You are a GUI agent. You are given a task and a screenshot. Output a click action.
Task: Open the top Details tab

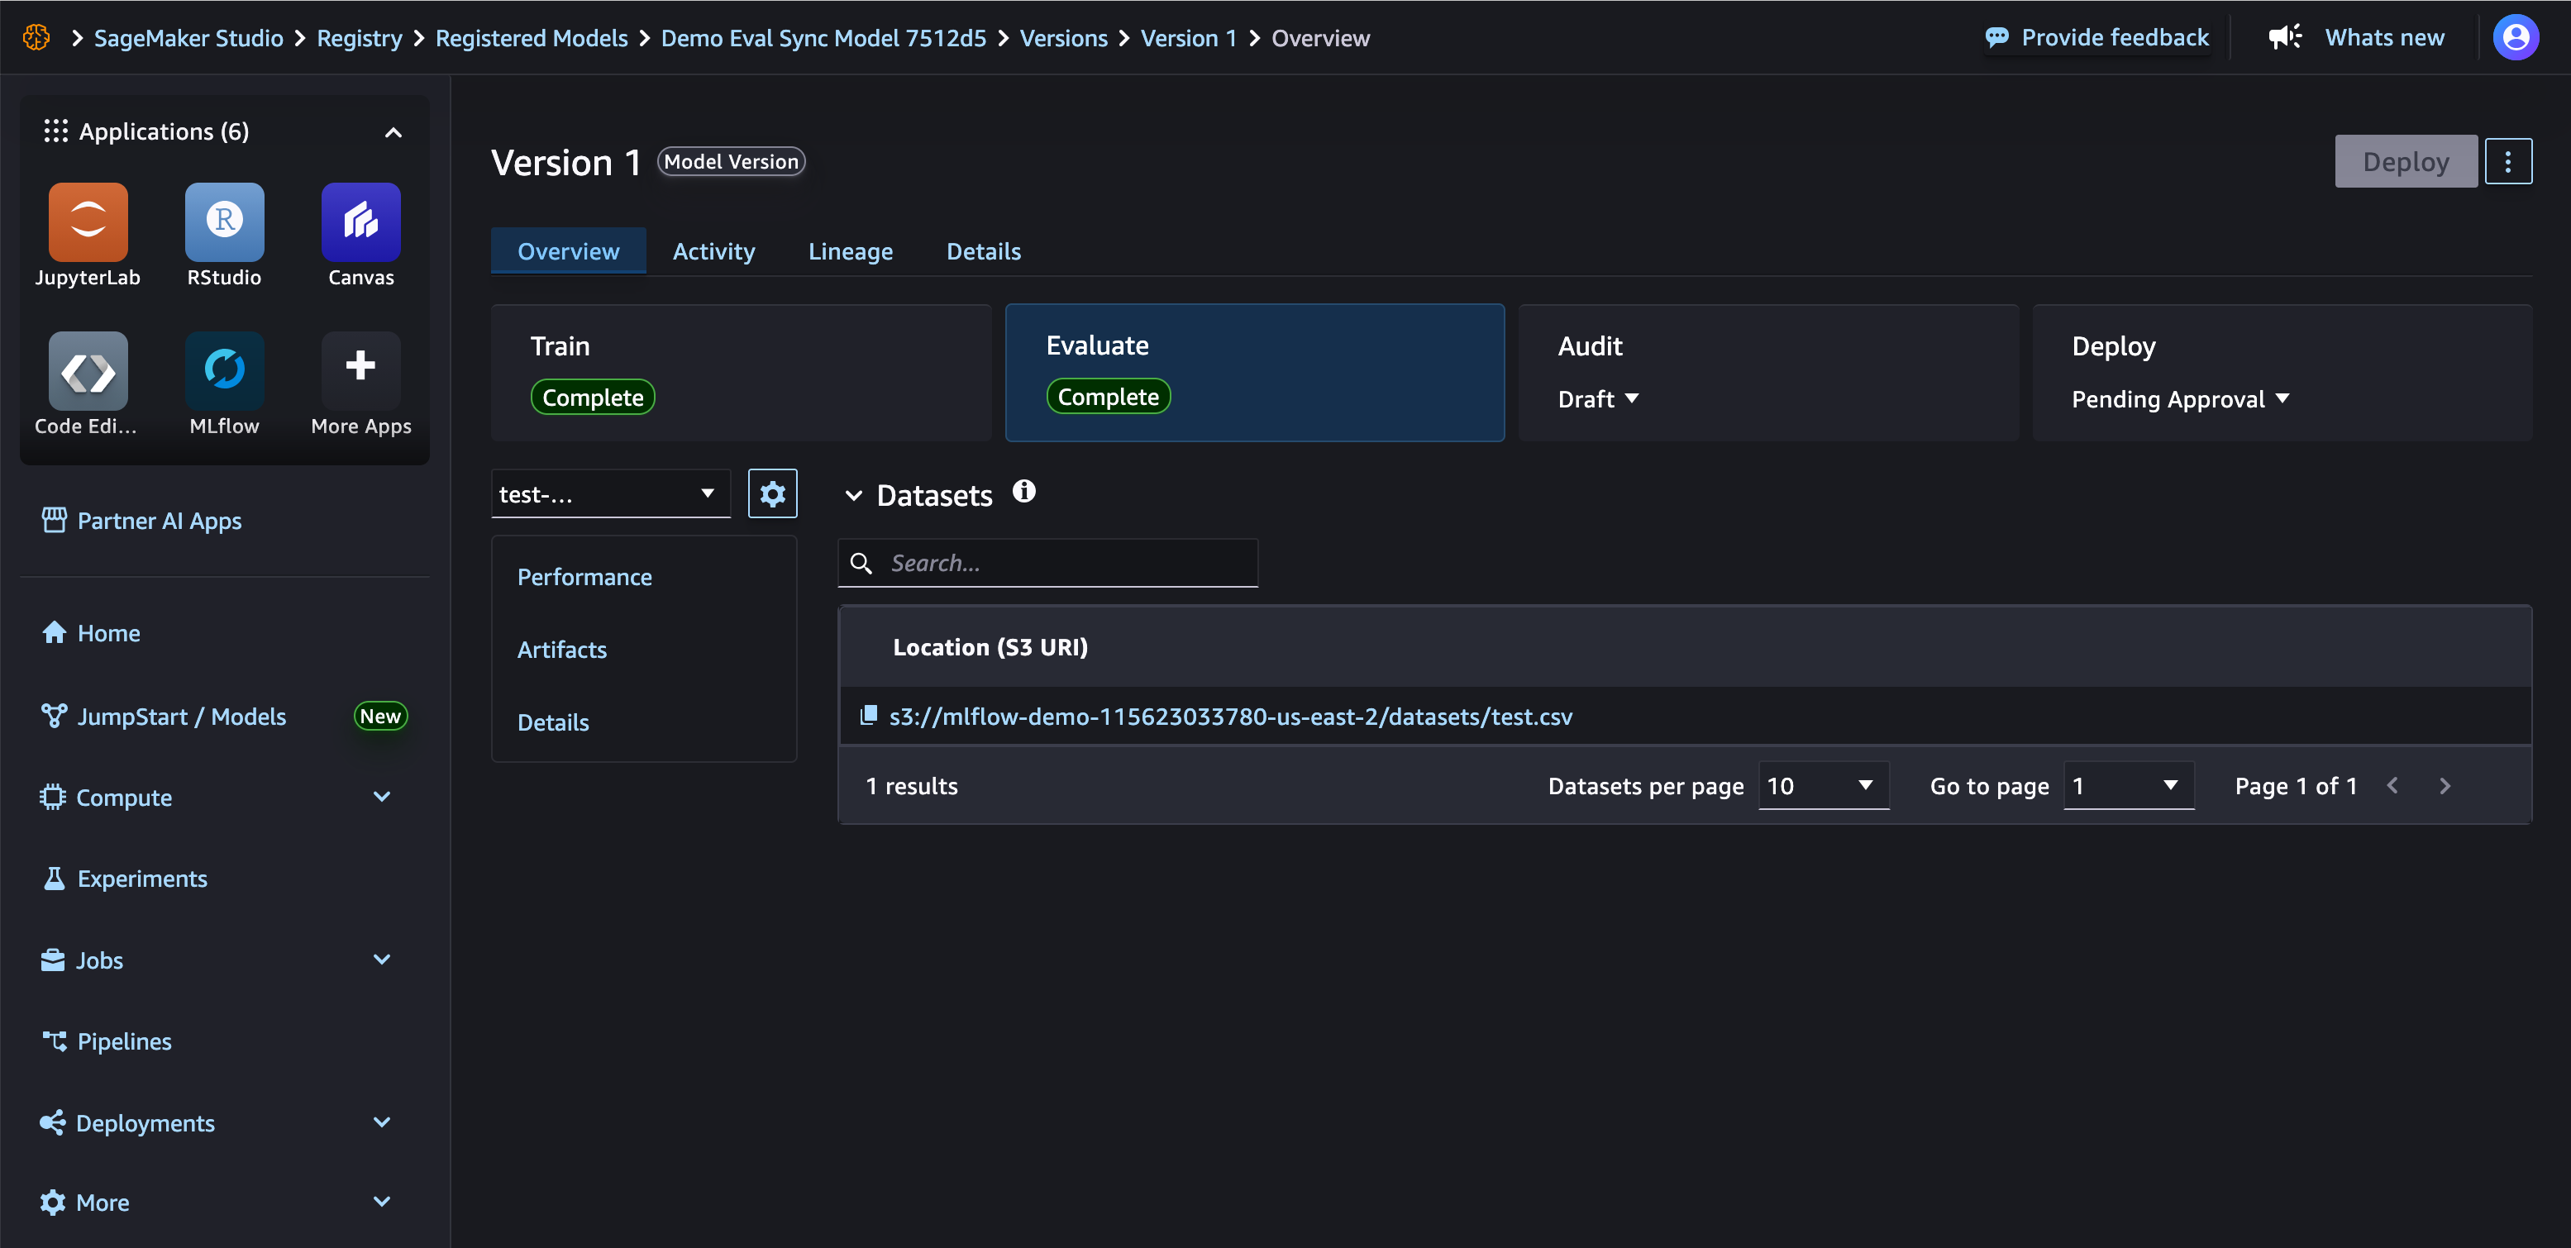click(983, 251)
